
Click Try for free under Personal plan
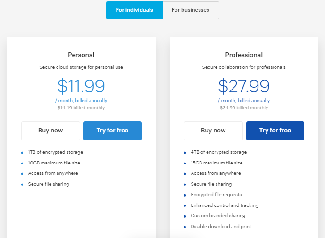(x=112, y=131)
